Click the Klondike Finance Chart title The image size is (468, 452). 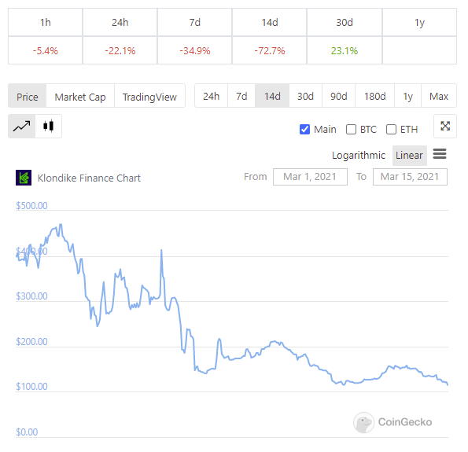click(89, 178)
